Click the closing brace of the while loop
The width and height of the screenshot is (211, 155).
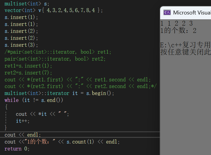6,128
